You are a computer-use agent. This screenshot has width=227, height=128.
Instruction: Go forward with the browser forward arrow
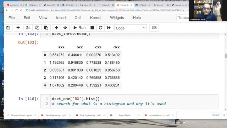point(12,10)
